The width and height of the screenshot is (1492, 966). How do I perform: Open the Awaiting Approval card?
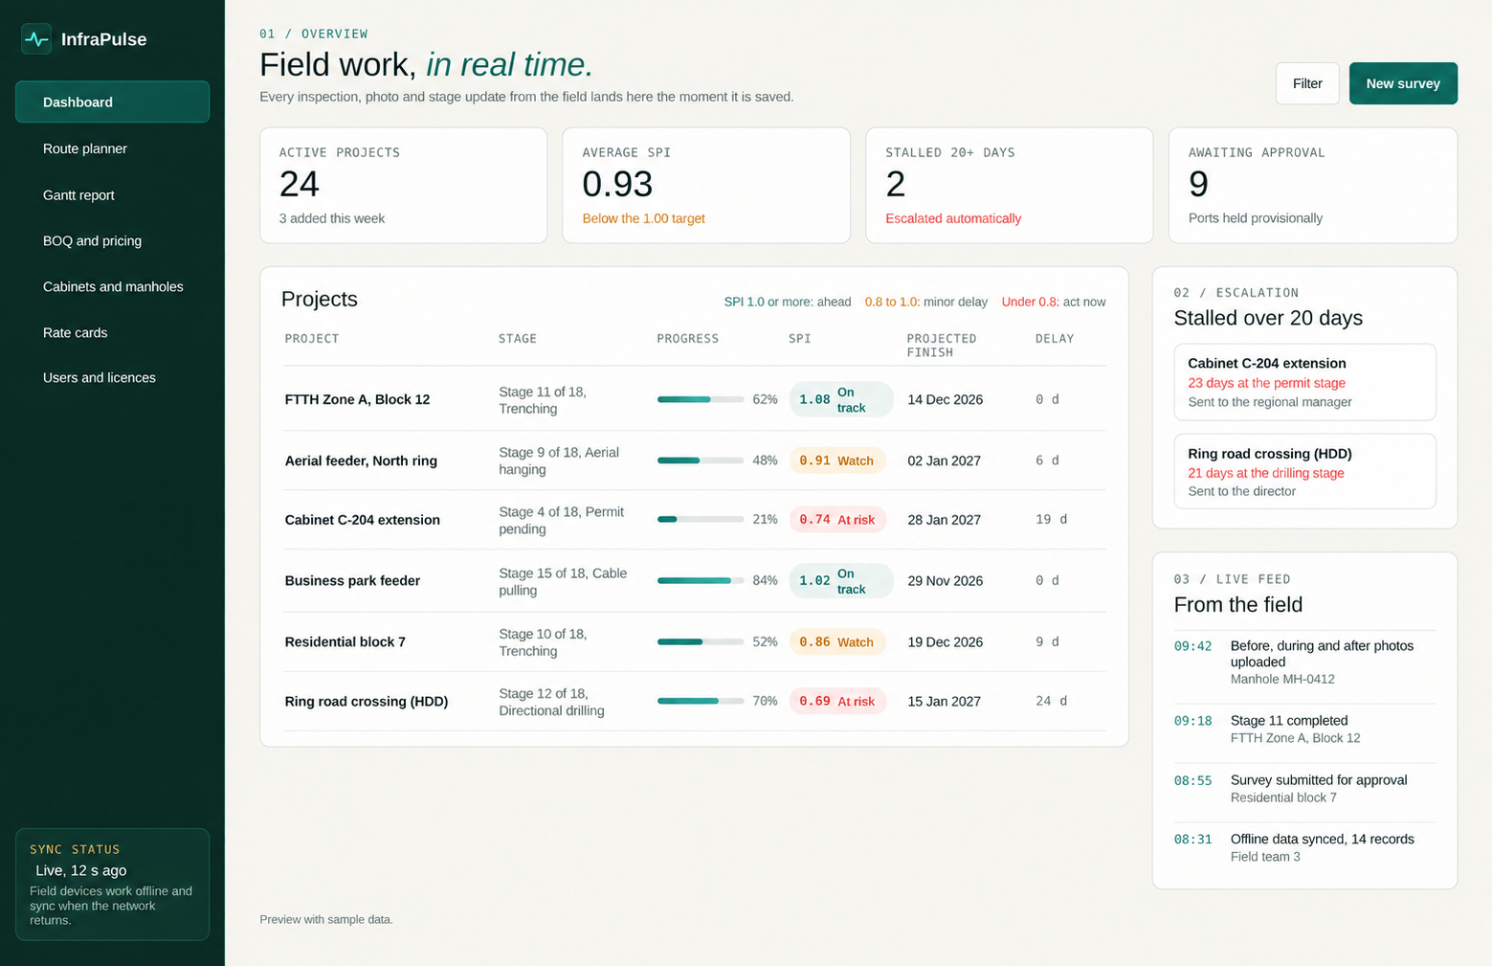1313,186
